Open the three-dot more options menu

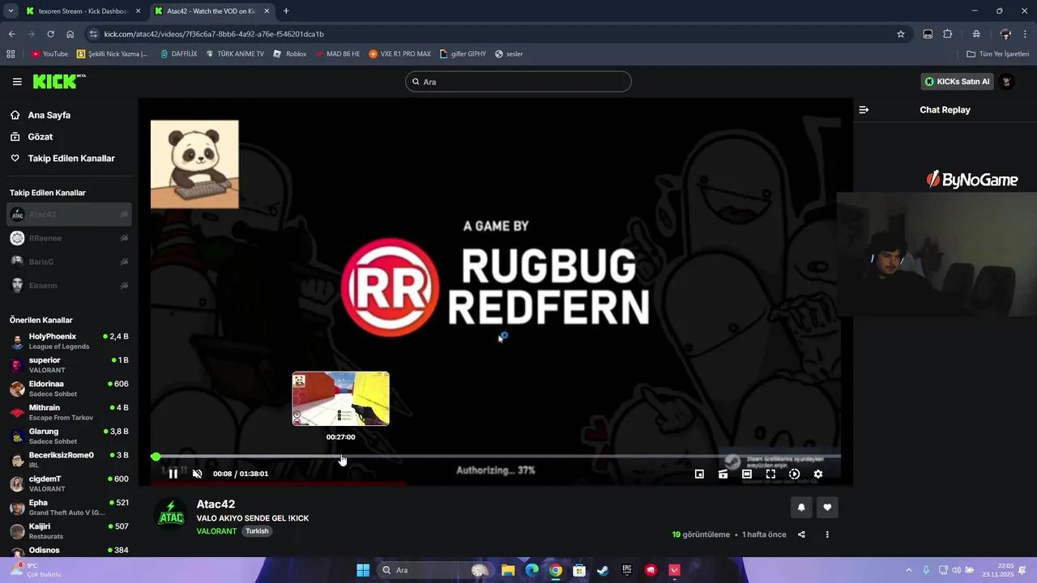pos(827,534)
